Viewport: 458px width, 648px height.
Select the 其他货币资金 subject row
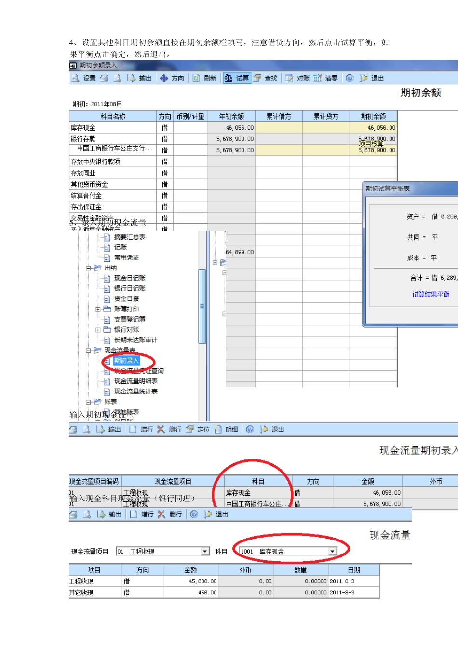pos(233,184)
